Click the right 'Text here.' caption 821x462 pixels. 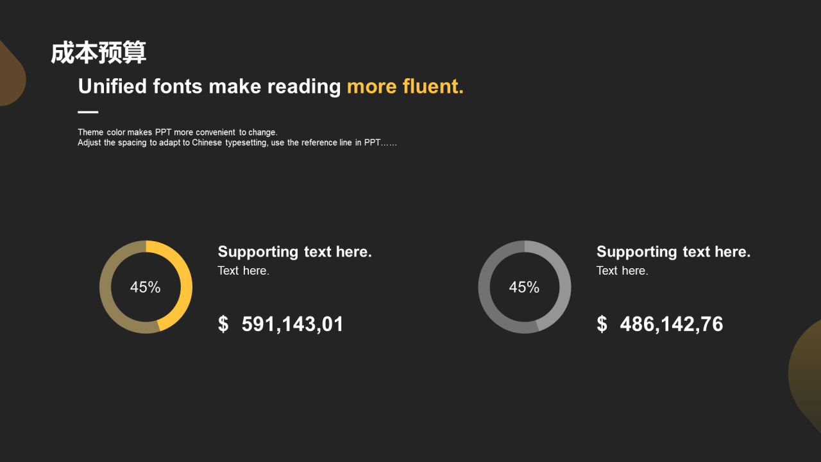pos(622,271)
